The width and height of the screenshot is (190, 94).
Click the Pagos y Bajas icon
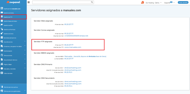click(x=2, y=64)
